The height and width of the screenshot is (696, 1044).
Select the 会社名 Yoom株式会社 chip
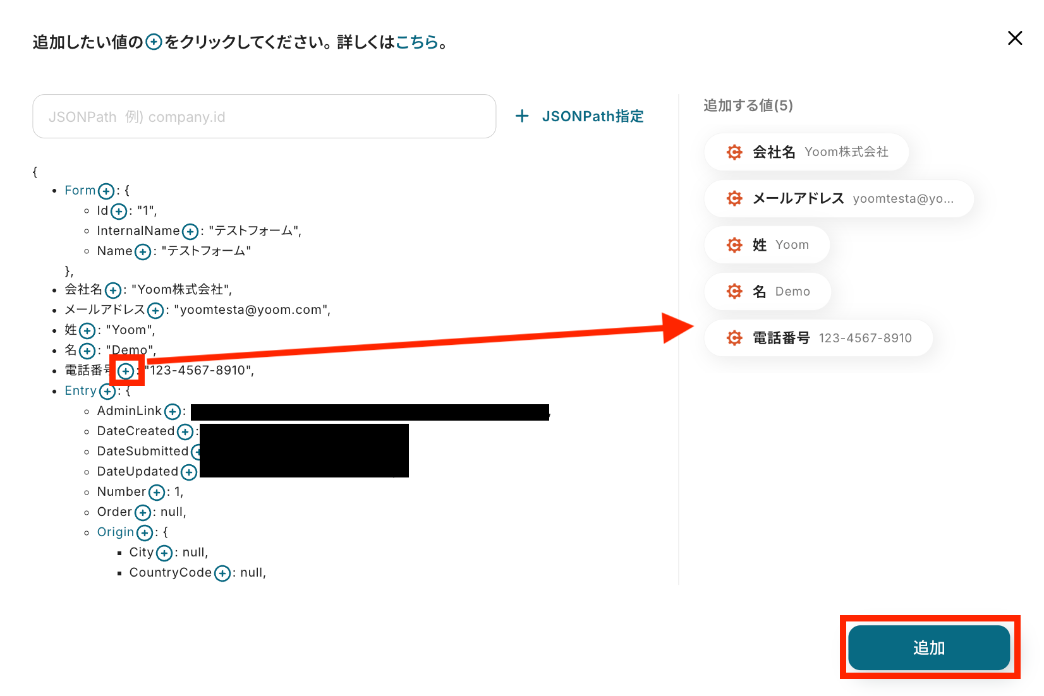tap(806, 152)
